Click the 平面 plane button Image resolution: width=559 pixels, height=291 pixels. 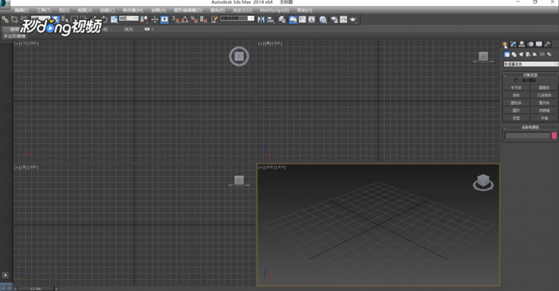(544, 118)
